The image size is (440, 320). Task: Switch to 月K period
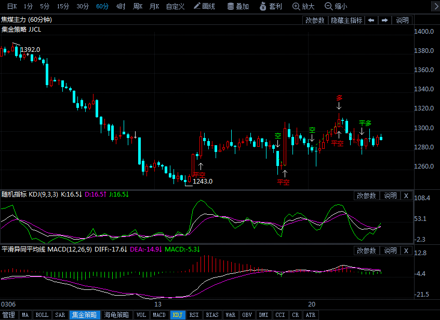(x=154, y=6)
